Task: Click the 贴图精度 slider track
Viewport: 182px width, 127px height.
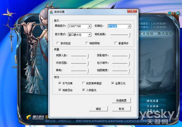Action: pyautogui.click(x=121, y=71)
